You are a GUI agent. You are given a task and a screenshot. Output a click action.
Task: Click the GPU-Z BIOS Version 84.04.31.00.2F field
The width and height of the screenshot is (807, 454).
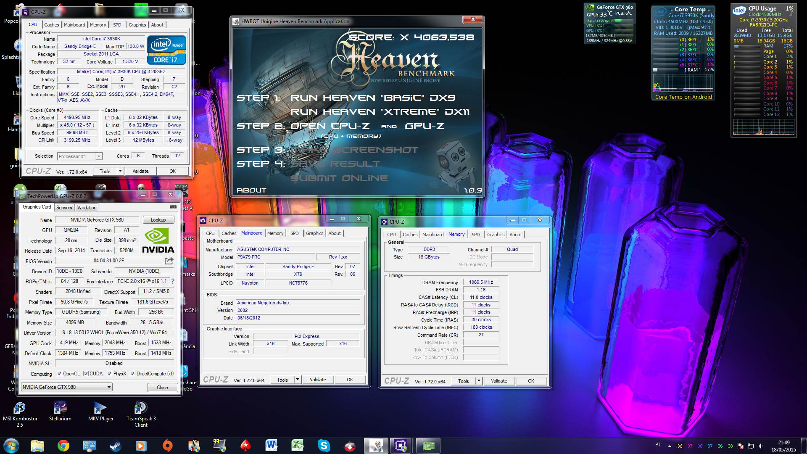coord(109,261)
